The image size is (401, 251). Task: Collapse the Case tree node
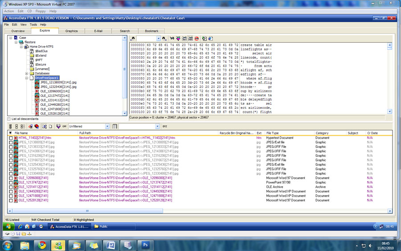[11, 37]
